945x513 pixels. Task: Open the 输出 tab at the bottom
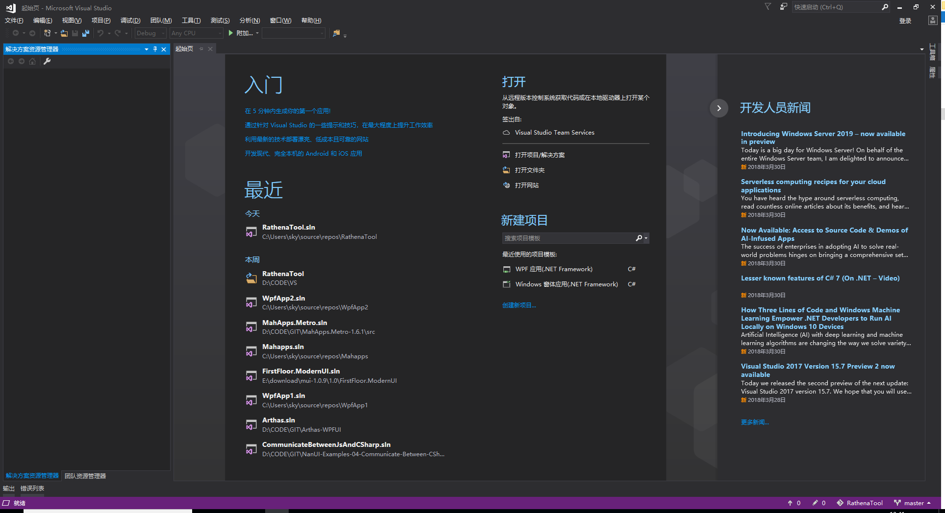click(x=9, y=489)
